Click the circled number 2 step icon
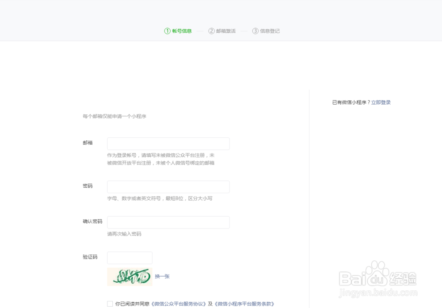This screenshot has width=442, height=308. [x=211, y=31]
